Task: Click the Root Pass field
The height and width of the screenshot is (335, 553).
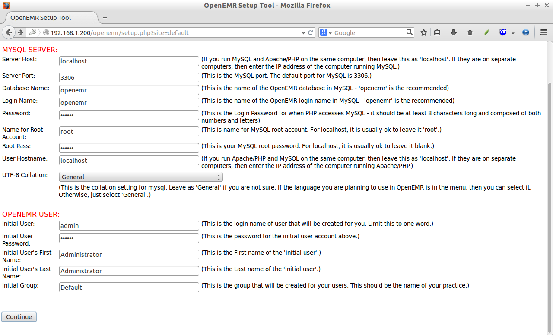Action: pyautogui.click(x=129, y=148)
